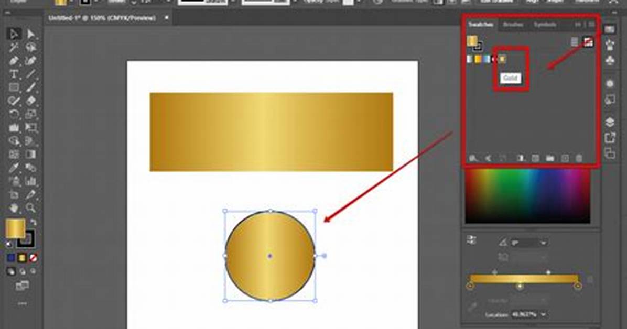Select the Direct Selection tool

(31, 34)
